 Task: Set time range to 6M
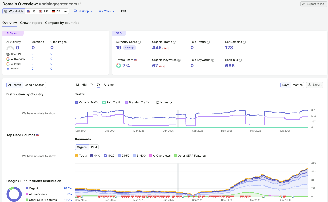84,85
